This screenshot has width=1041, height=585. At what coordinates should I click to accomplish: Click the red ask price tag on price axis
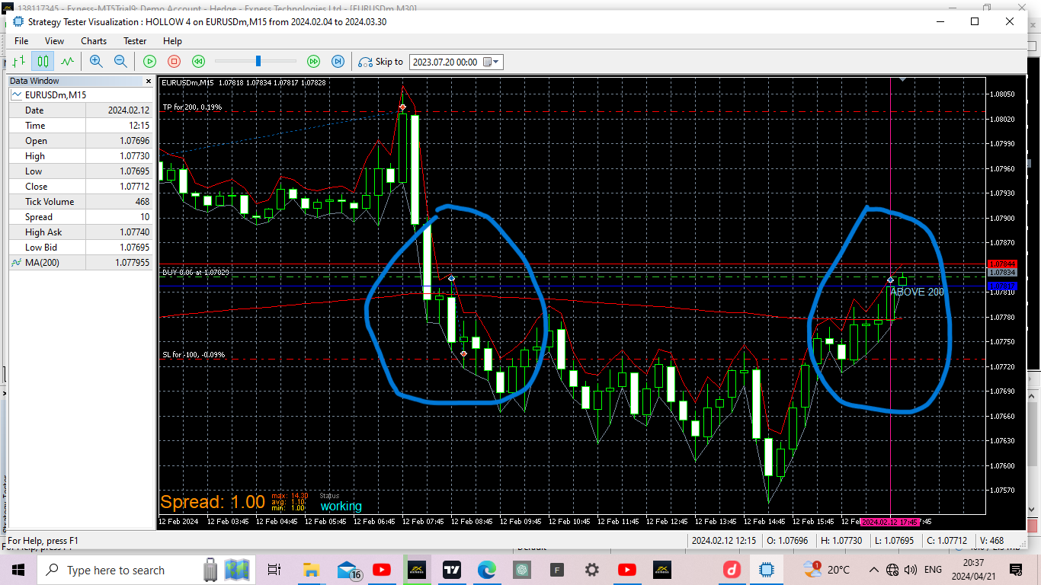point(1002,264)
